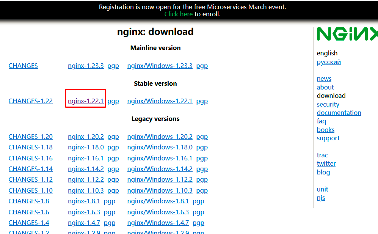Download nginx/Windows-1.8.1
The height and width of the screenshot is (234, 378).
(x=158, y=201)
